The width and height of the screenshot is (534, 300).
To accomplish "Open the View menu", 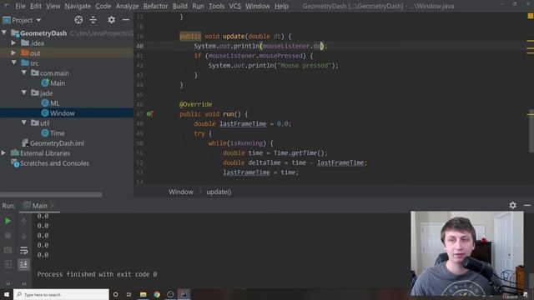I will click(x=53, y=6).
